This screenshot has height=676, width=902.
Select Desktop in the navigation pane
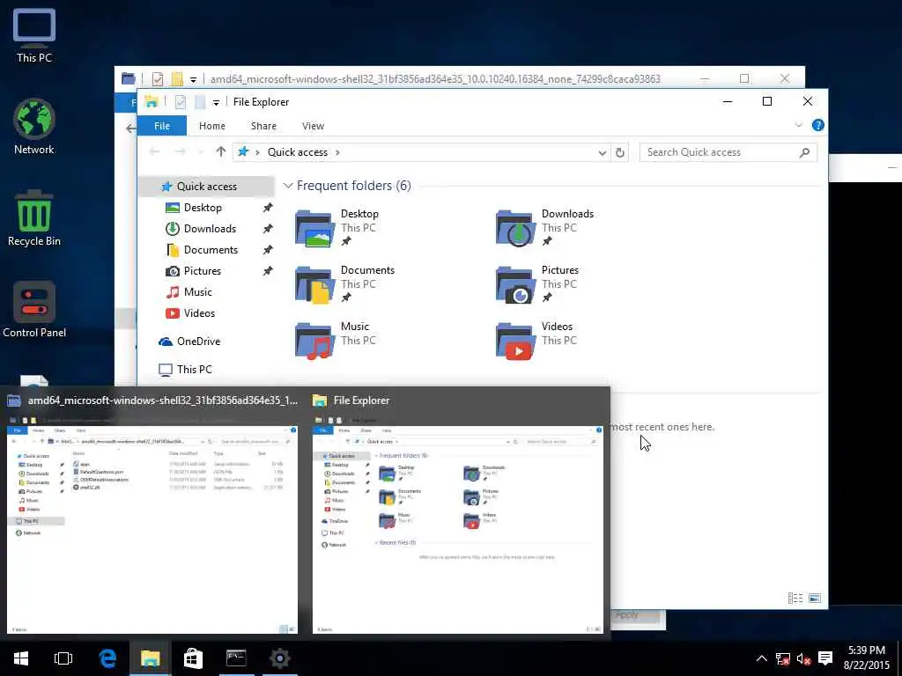[203, 208]
